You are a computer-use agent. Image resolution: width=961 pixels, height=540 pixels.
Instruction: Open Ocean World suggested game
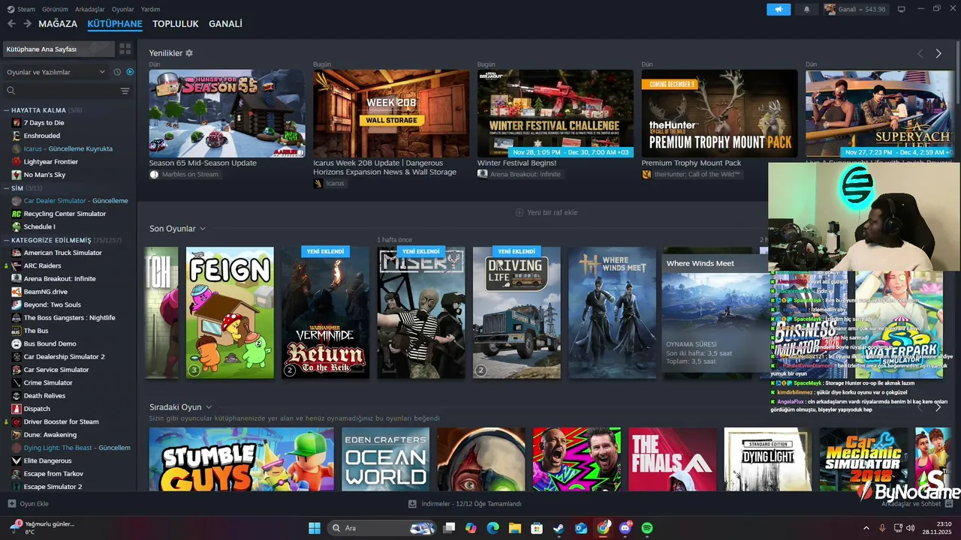coord(386,459)
